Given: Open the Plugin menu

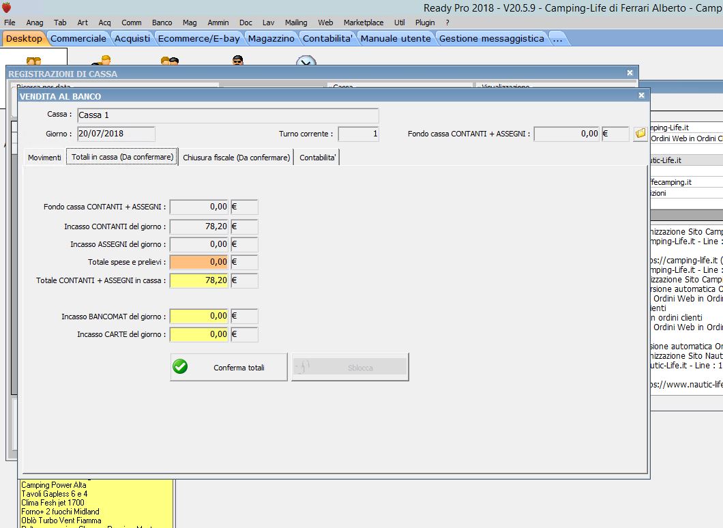Looking at the screenshot, I should click(425, 23).
